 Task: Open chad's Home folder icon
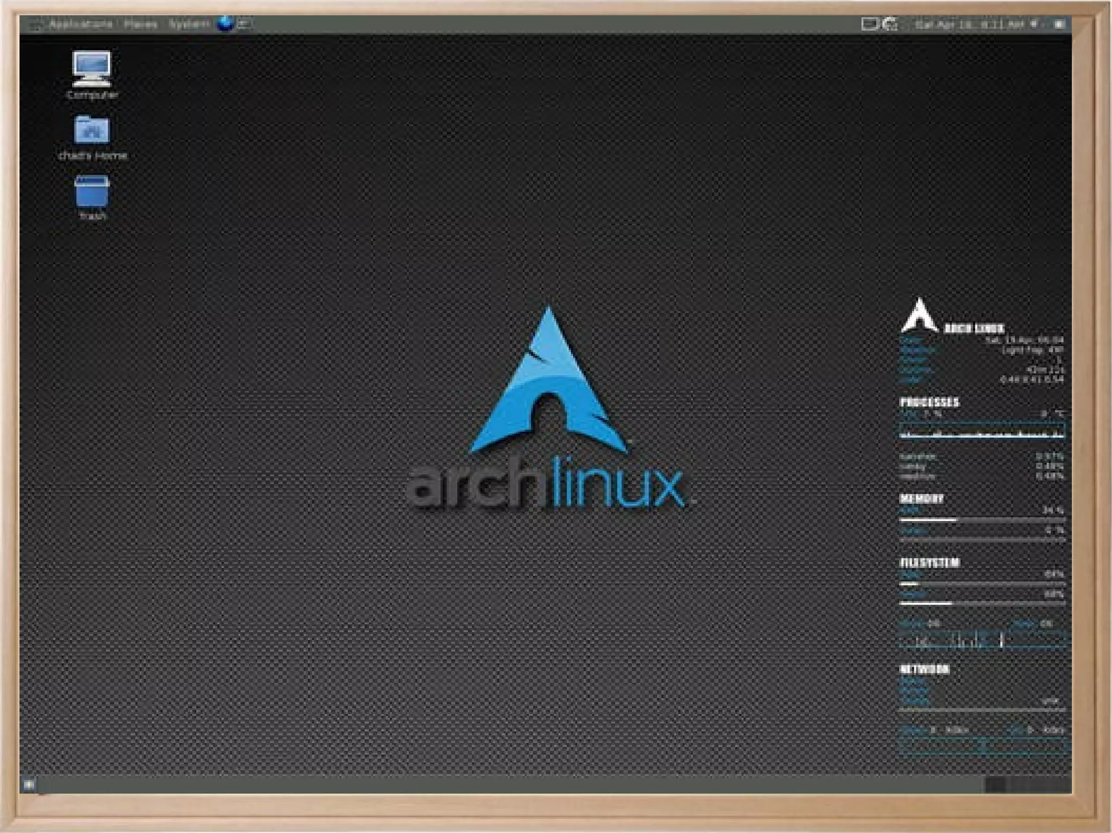pos(92,130)
